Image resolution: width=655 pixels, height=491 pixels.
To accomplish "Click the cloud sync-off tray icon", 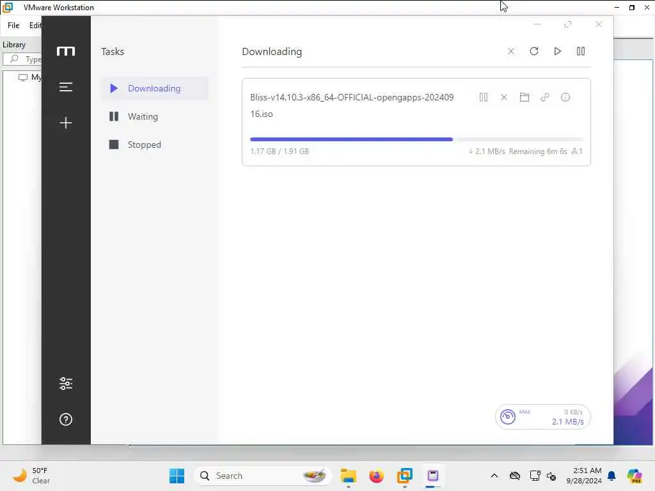I will click(515, 476).
